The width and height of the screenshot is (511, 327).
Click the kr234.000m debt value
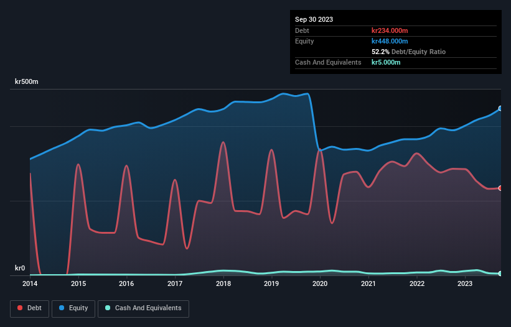(390, 30)
